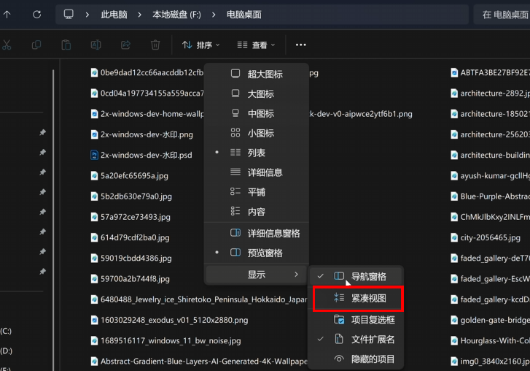Select file 57a972ce73493.jpg
The height and width of the screenshot is (371, 530).
[130, 217]
